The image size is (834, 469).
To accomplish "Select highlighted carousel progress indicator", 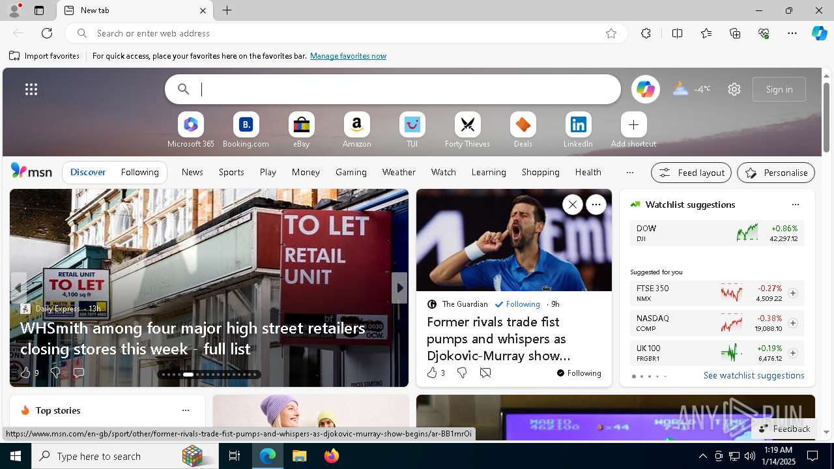I will pyautogui.click(x=188, y=375).
